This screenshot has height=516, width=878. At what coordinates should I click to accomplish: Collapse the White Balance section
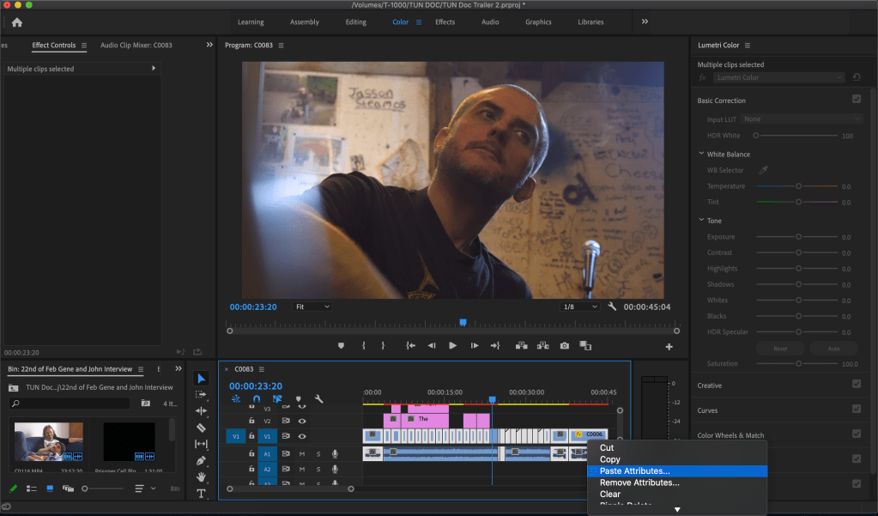(701, 155)
